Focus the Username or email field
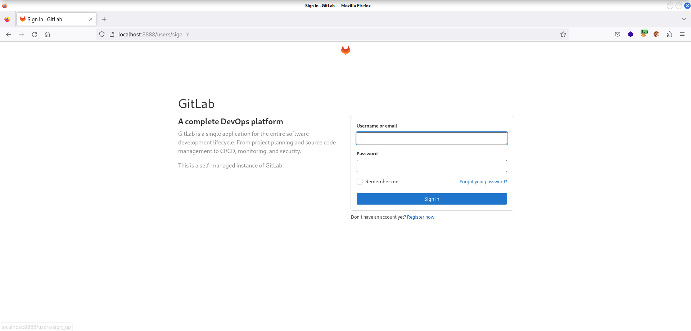The image size is (691, 331). pos(432,138)
